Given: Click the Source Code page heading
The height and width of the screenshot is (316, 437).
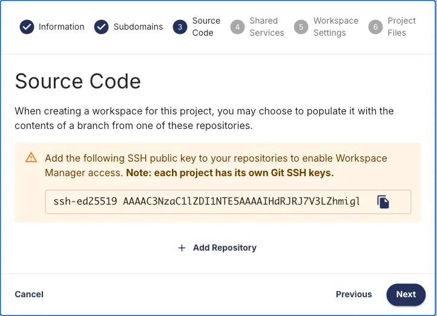Looking at the screenshot, I should click(x=77, y=81).
